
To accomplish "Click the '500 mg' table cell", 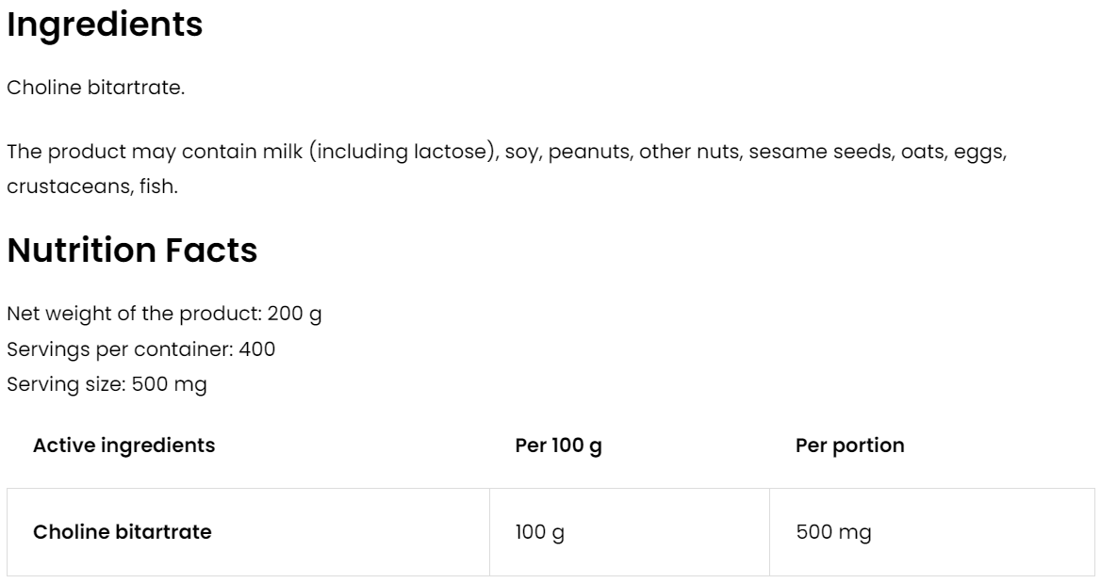I will (833, 532).
